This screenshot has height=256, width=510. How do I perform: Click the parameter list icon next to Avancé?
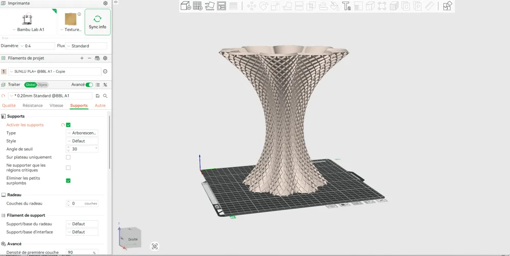(x=97, y=85)
